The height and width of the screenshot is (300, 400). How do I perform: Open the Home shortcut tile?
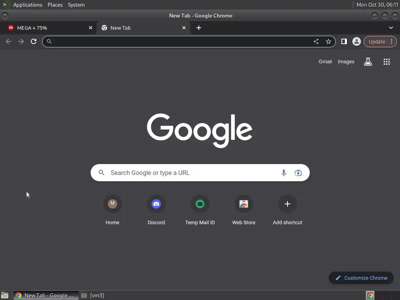tap(112, 210)
